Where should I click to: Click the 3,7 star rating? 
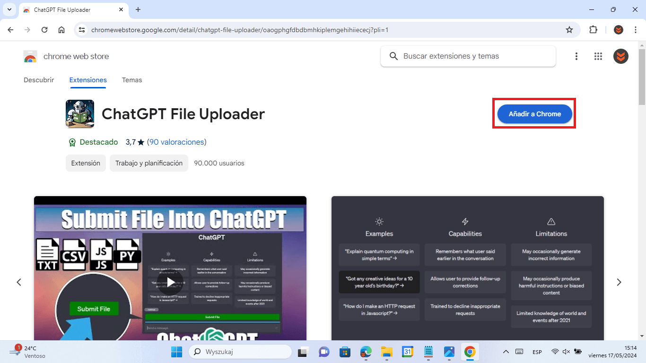click(x=135, y=142)
